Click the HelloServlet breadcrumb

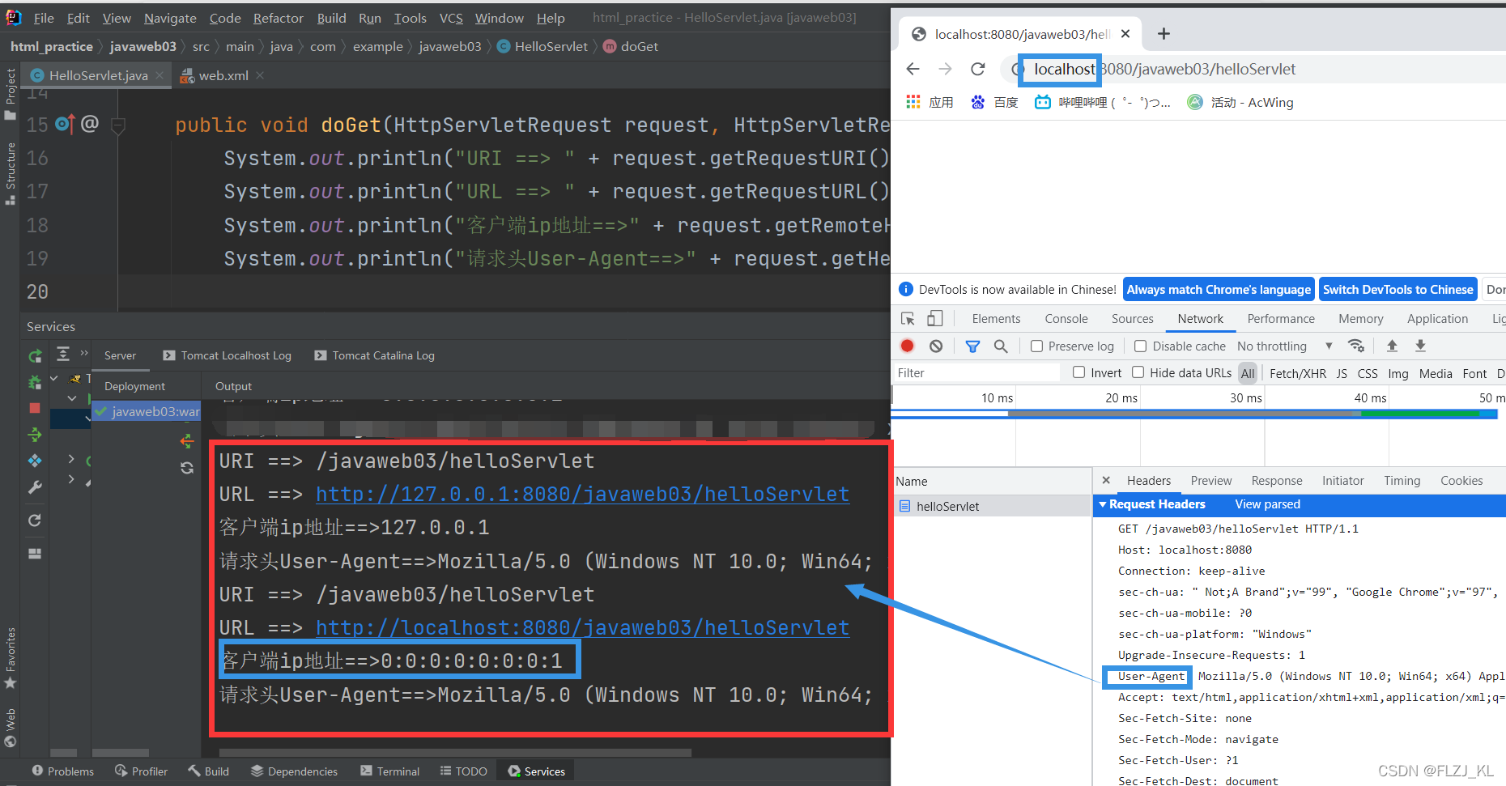point(542,46)
